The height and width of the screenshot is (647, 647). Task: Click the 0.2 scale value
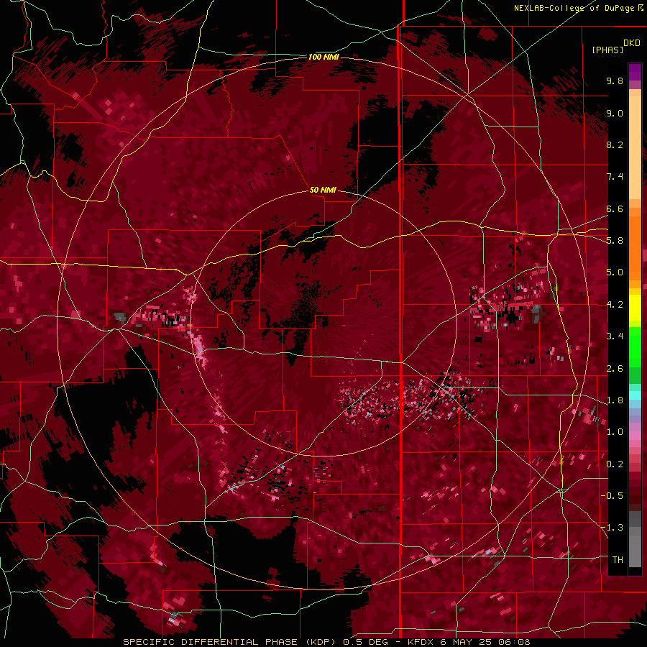pyautogui.click(x=615, y=464)
